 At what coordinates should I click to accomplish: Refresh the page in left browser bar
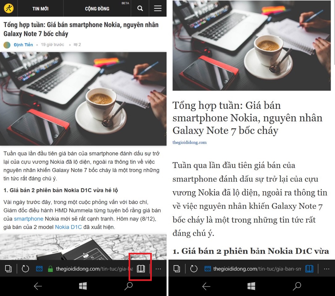pyautogui.click(x=25, y=269)
